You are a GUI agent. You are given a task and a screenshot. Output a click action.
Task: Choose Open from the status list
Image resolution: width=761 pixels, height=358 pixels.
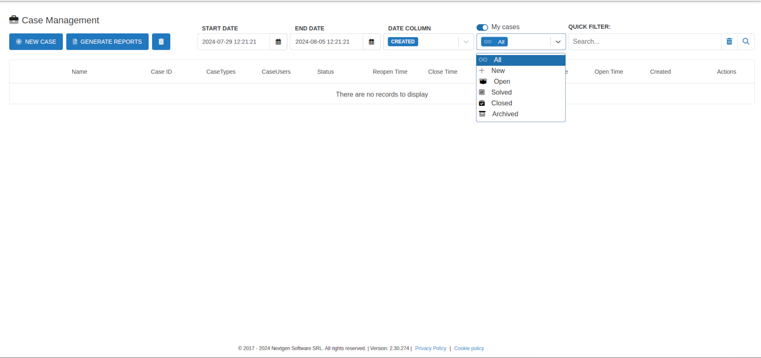[x=521, y=82]
